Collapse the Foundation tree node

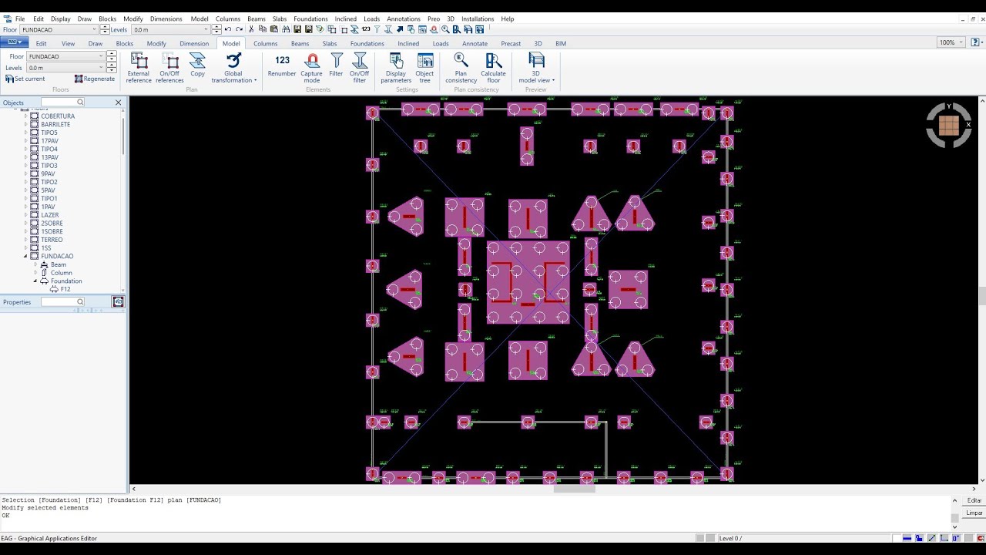pyautogui.click(x=35, y=281)
